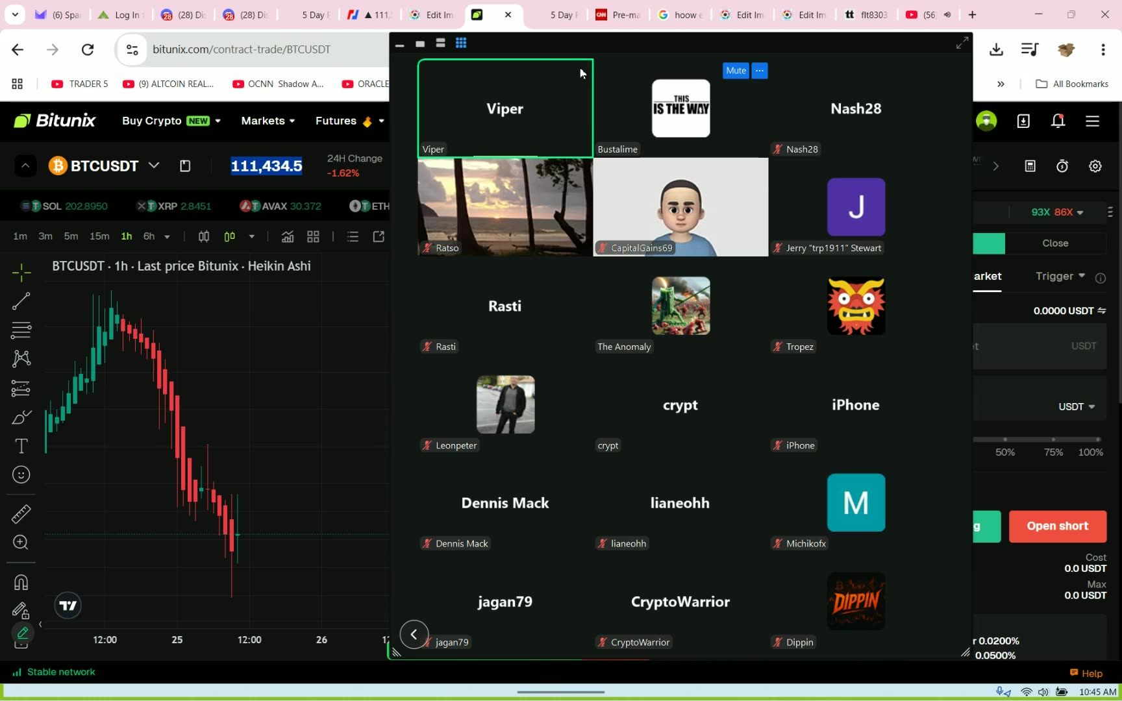The height and width of the screenshot is (701, 1122).
Task: Select the pattern drawing tool
Action: [21, 359]
